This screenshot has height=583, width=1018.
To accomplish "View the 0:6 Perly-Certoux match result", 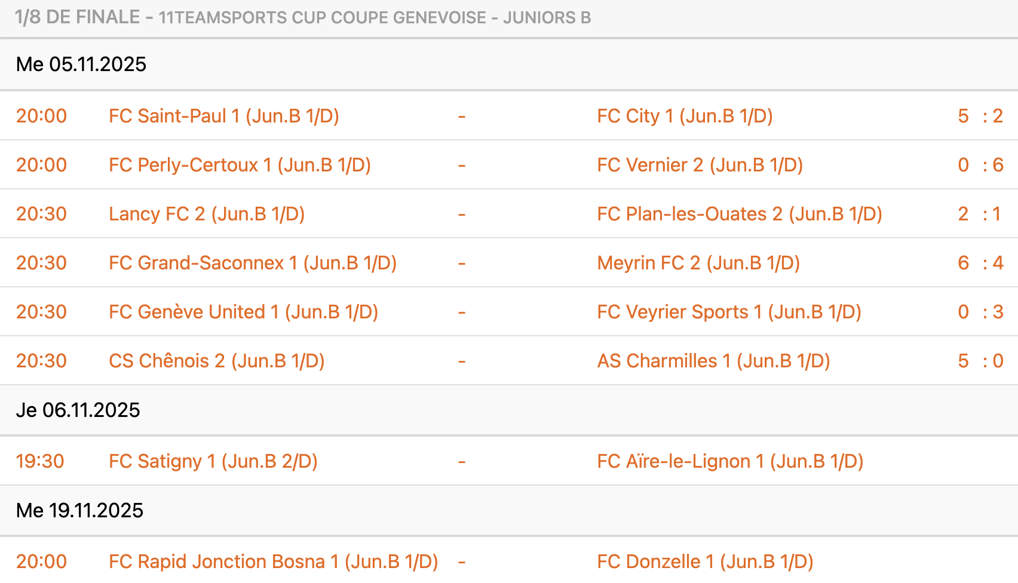I will (x=980, y=165).
